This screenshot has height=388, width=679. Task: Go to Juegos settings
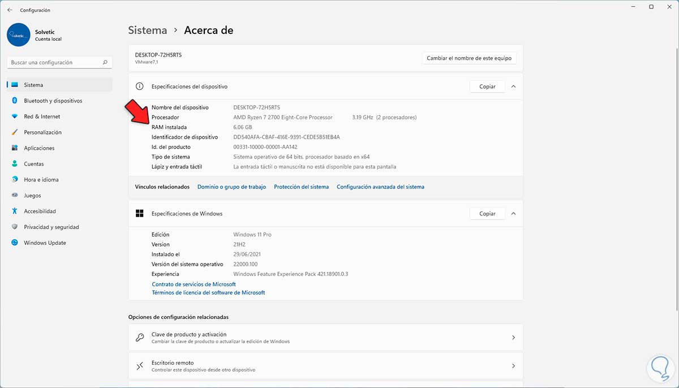59,196
